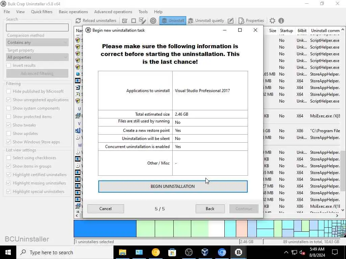Screen dimensions: 346x259
Task: Open Properties from the toolbar
Action: (251, 21)
